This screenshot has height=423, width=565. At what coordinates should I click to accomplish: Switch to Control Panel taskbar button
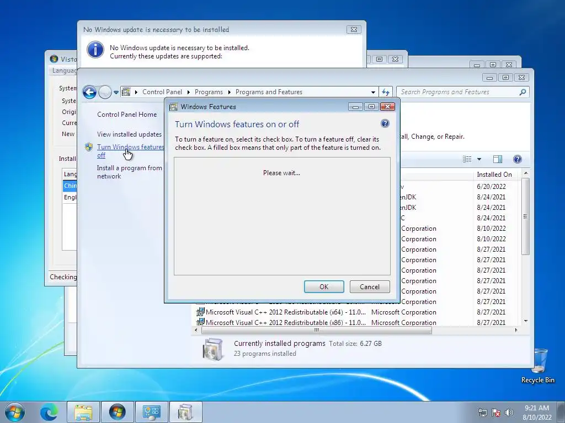[x=151, y=412]
